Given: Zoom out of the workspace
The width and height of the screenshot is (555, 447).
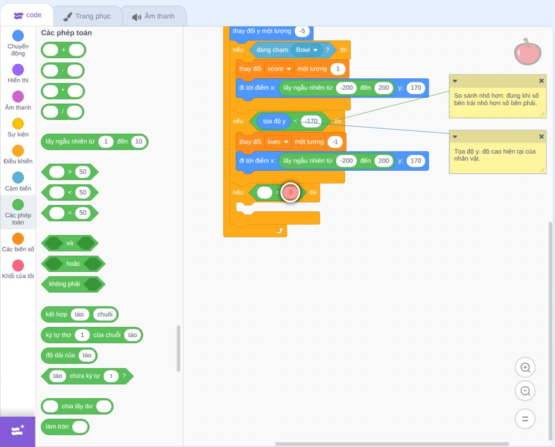Looking at the screenshot, I should click(x=525, y=391).
